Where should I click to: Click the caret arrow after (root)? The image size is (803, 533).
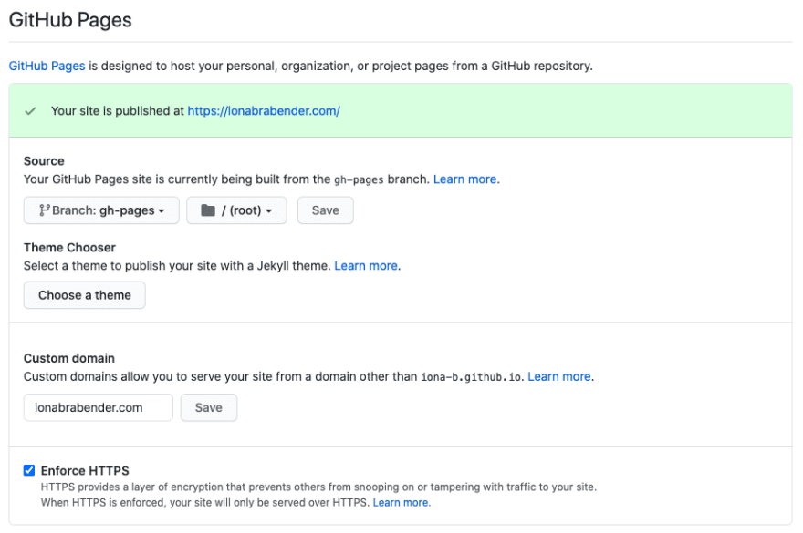[x=269, y=211]
